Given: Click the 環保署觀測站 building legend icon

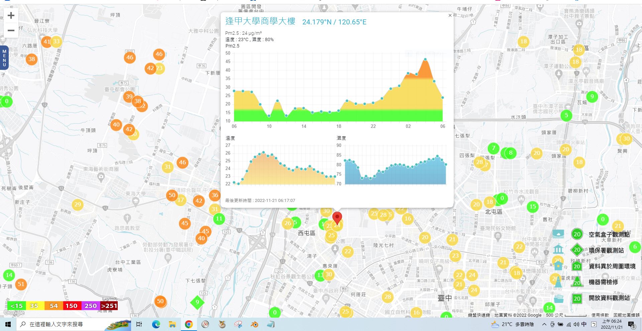Looking at the screenshot, I should [558, 249].
